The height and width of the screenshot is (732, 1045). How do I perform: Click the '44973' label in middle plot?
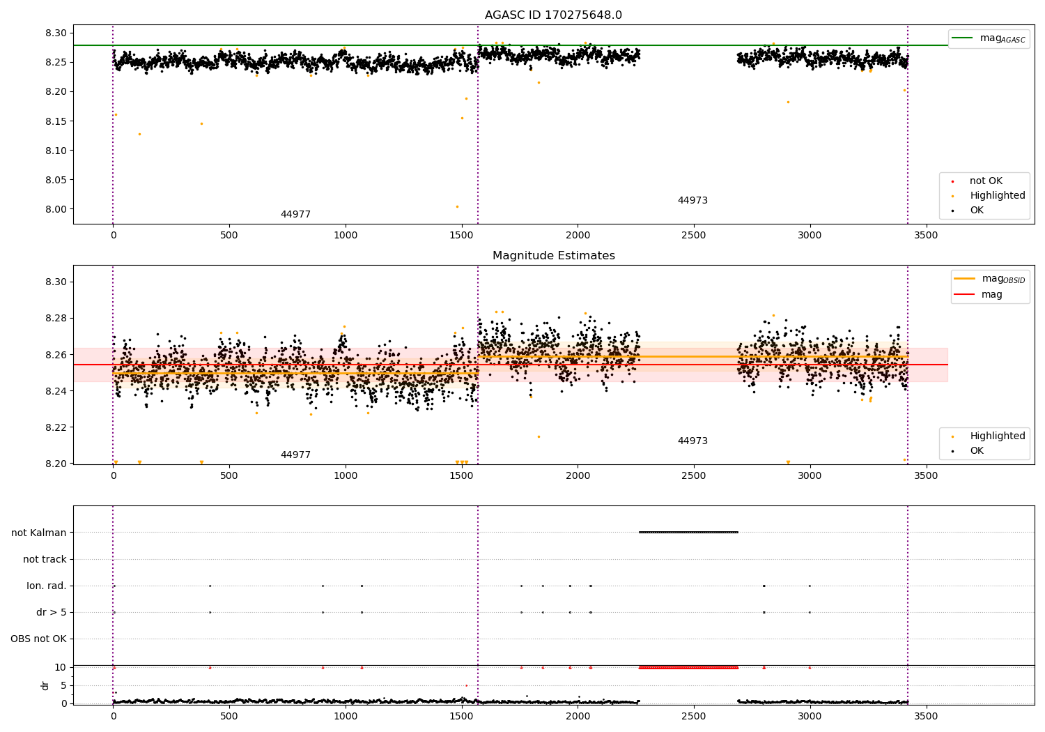click(692, 441)
